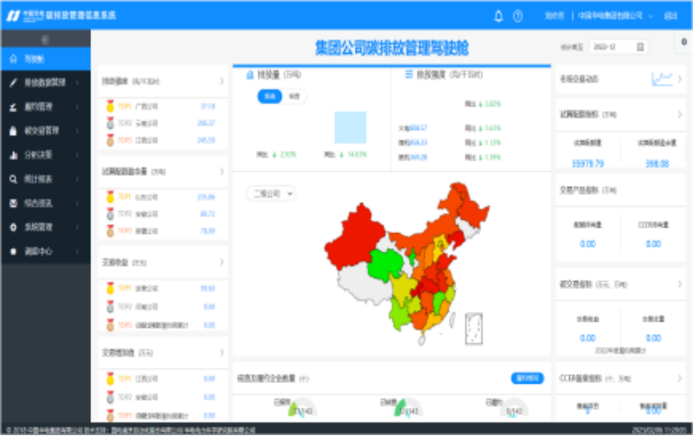Image resolution: width=693 pixels, height=436 pixels.
Task: Click the user name in header
Action: [554, 16]
